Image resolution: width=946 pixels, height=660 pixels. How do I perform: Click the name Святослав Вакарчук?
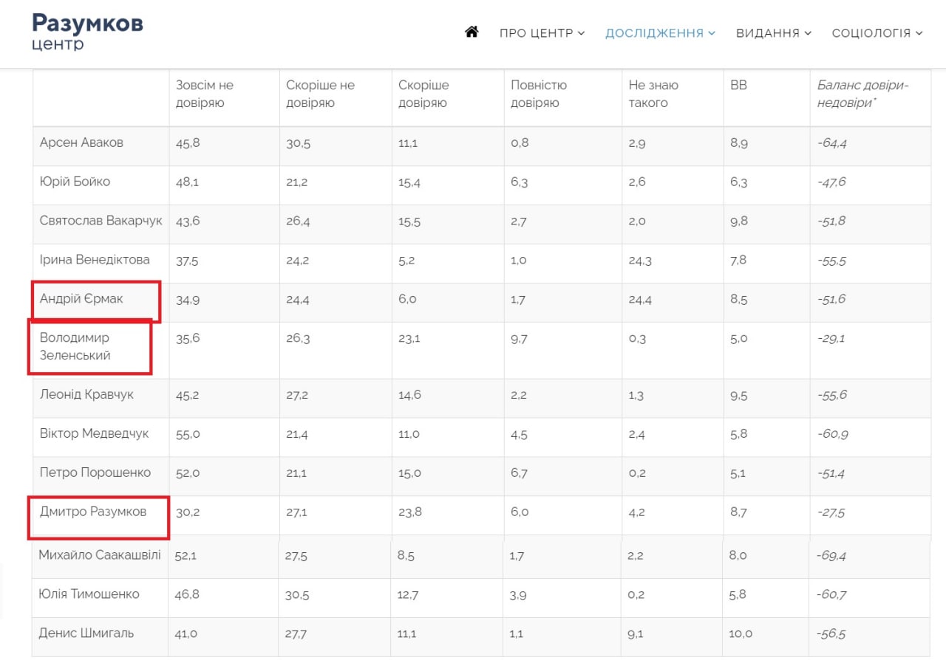[101, 221]
